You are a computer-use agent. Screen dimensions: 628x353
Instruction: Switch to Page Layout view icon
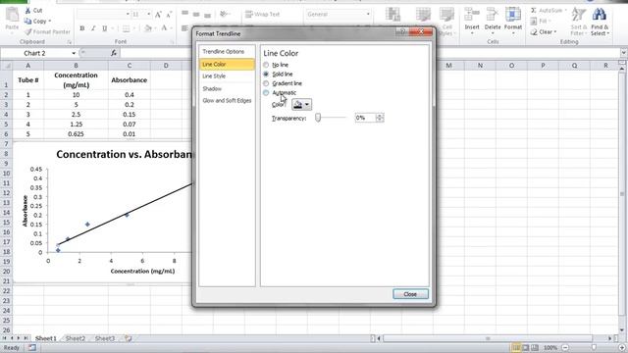pyautogui.click(x=526, y=347)
